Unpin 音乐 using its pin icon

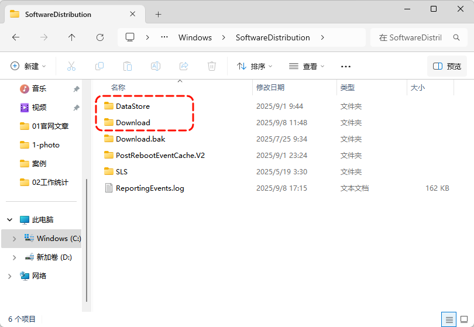click(77, 89)
